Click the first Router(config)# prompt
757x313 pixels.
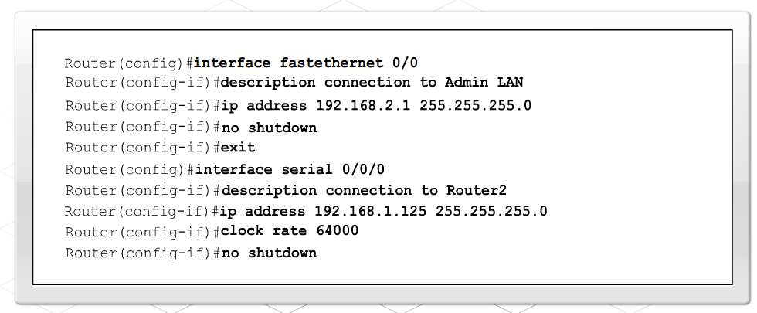point(128,63)
